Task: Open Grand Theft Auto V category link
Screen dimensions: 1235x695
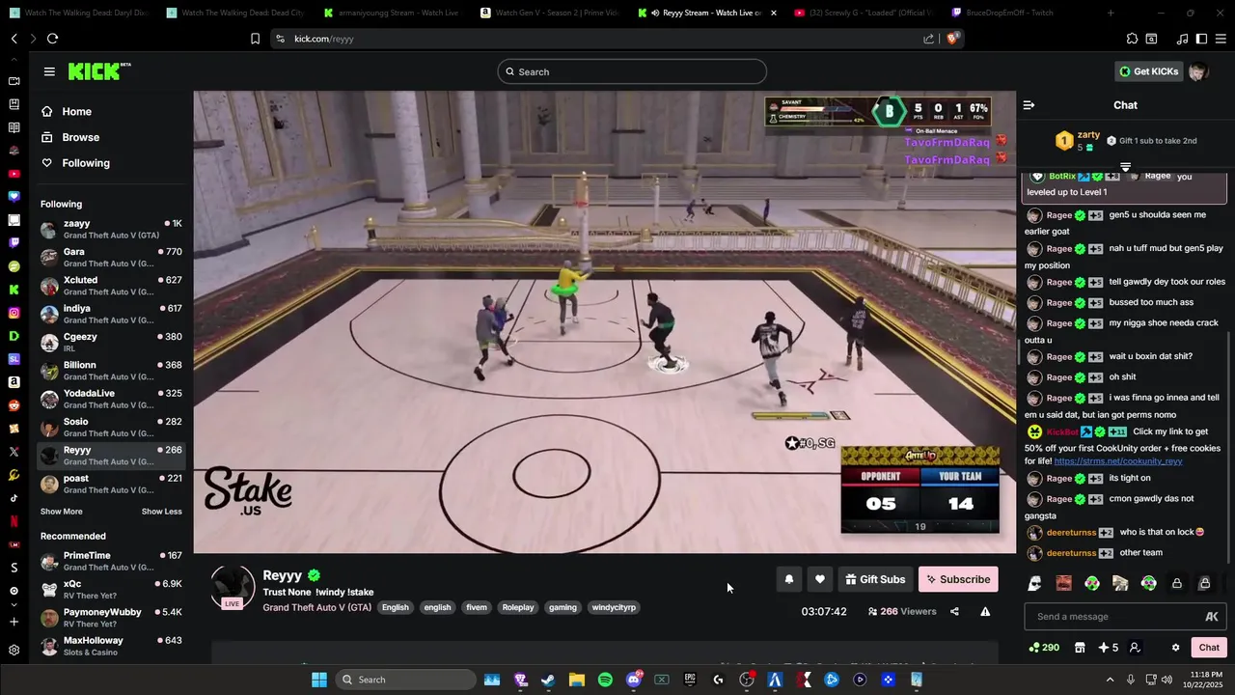Action: tap(316, 607)
